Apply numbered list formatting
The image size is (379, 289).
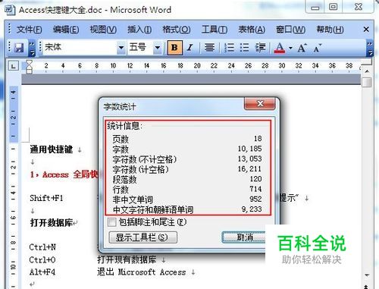229,47
